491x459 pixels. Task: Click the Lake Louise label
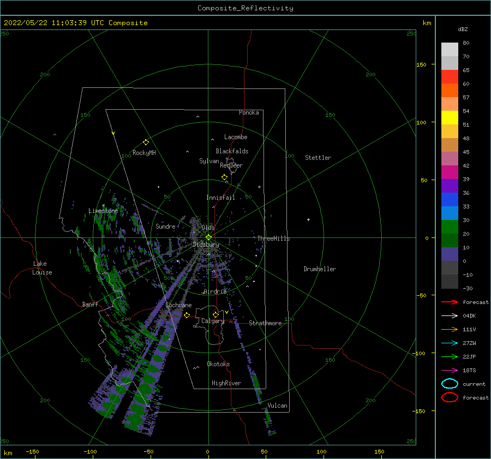click(42, 268)
